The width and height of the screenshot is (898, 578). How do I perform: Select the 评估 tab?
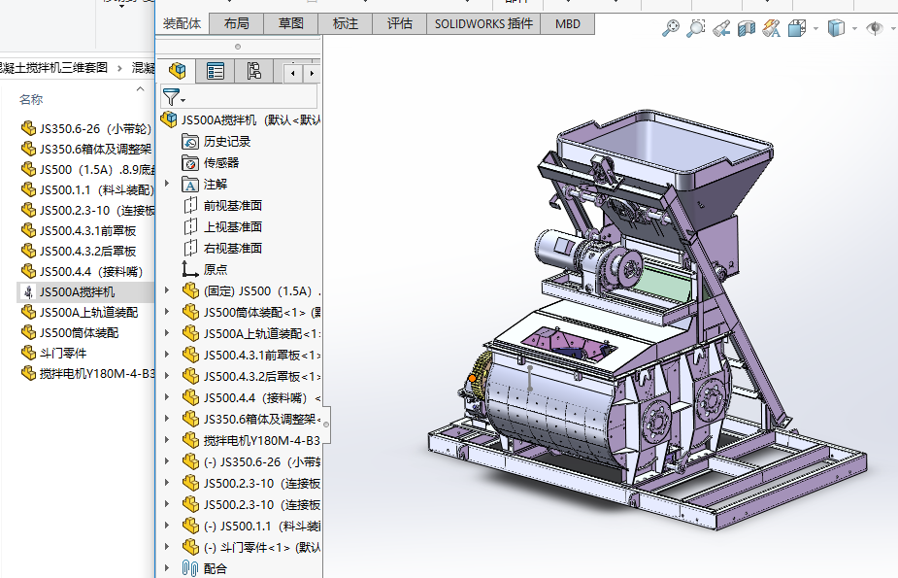(x=399, y=23)
